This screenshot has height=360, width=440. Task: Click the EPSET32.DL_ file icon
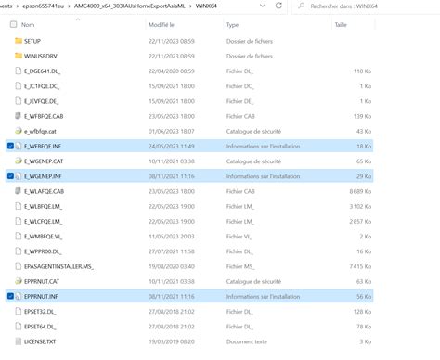19,311
